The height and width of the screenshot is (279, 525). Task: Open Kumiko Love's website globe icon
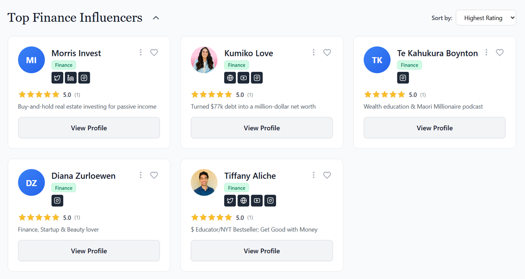click(x=230, y=78)
